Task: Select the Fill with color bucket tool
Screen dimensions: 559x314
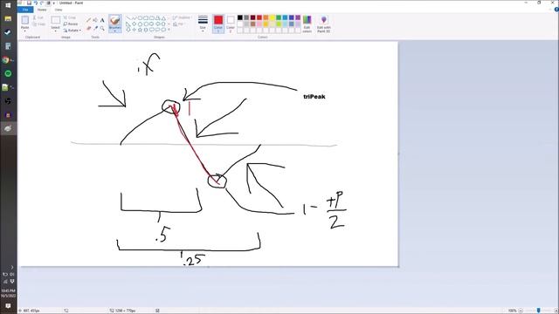Action: click(95, 20)
